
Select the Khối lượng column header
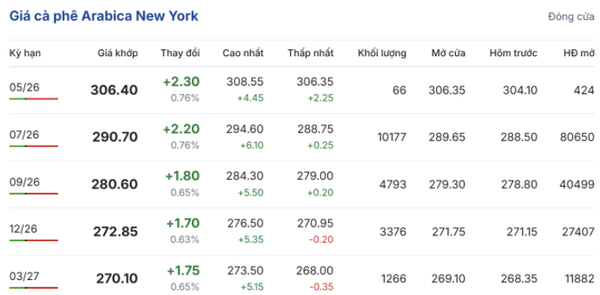click(x=382, y=53)
